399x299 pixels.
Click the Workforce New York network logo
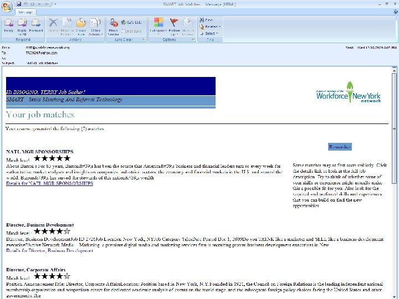tap(349, 92)
